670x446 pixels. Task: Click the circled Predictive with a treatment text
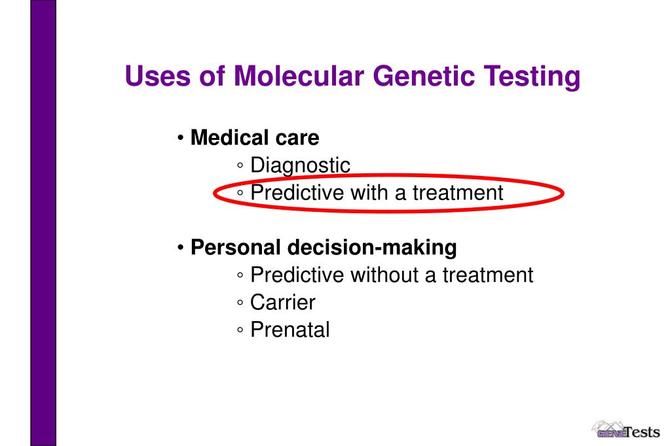(377, 193)
